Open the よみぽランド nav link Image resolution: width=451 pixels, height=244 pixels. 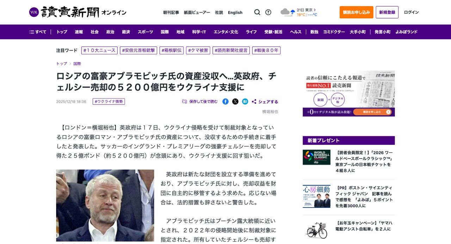click(x=406, y=32)
